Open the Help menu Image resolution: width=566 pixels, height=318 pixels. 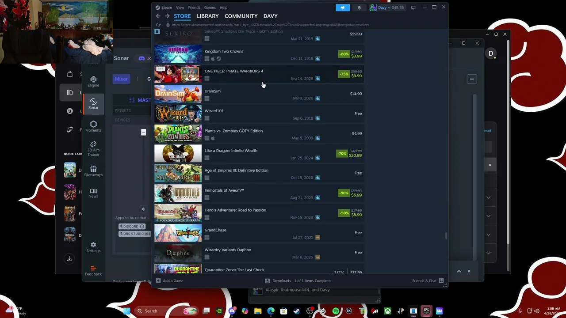coord(224,8)
